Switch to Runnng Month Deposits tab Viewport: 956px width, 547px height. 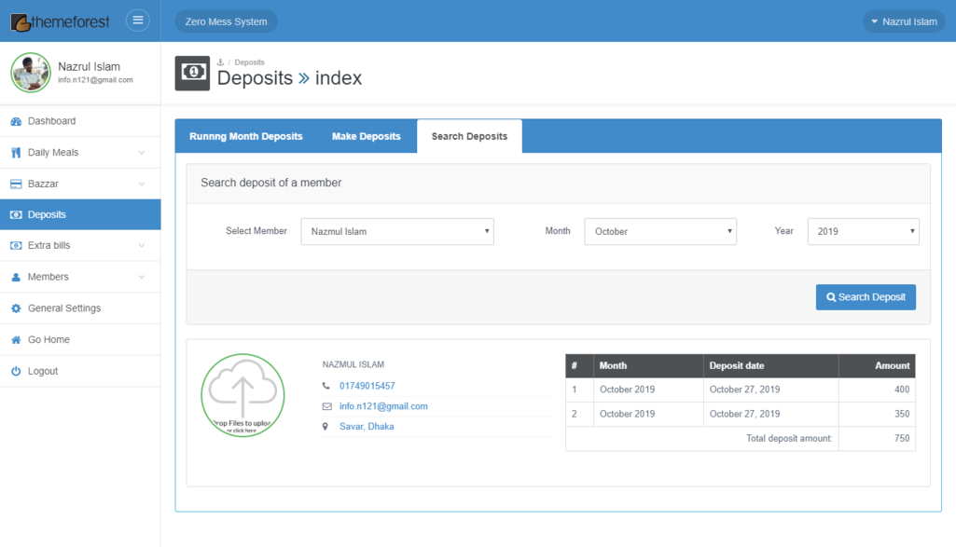click(246, 136)
